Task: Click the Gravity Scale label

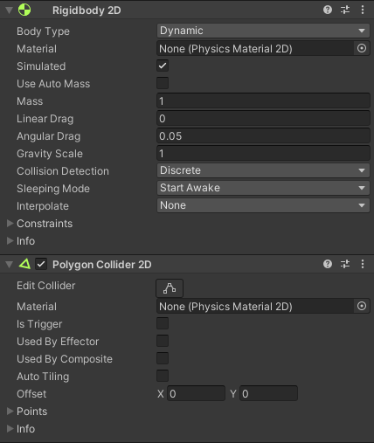Action: (50, 154)
